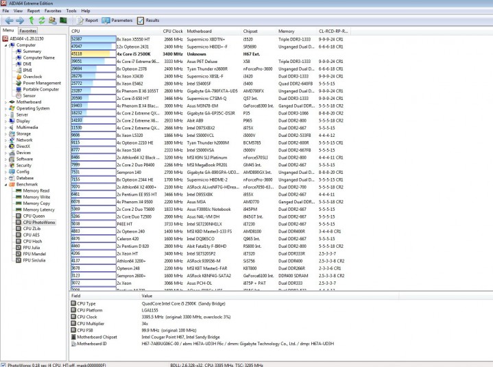Expand the Storage tree node
The width and height of the screenshot is (493, 367).
click(5, 134)
